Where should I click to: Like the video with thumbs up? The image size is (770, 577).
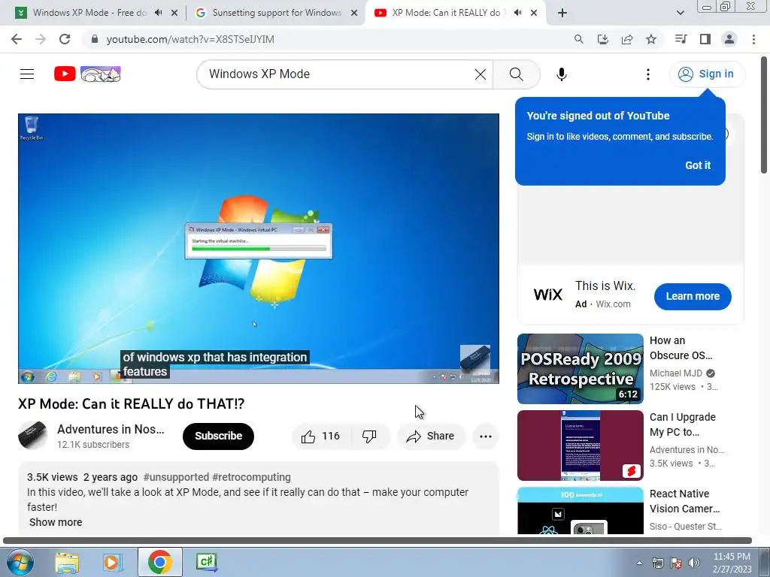click(x=321, y=437)
